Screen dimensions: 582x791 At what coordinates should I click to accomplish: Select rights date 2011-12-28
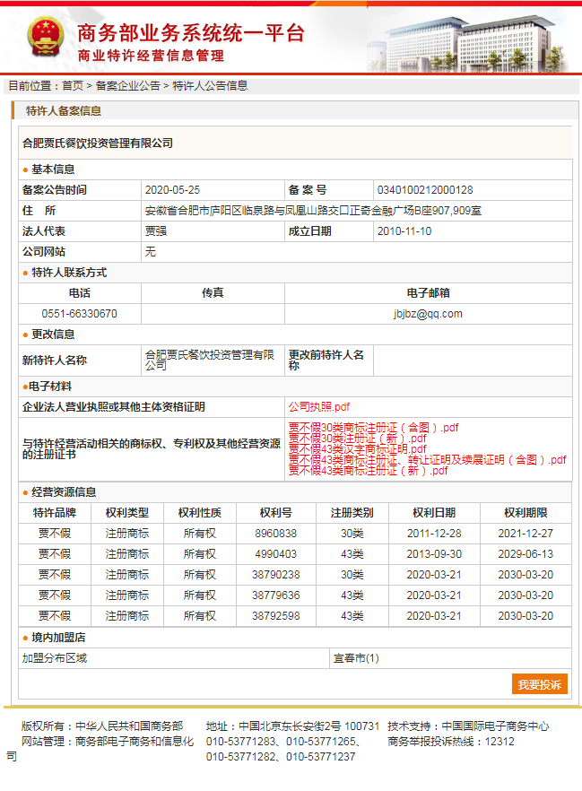(x=434, y=534)
